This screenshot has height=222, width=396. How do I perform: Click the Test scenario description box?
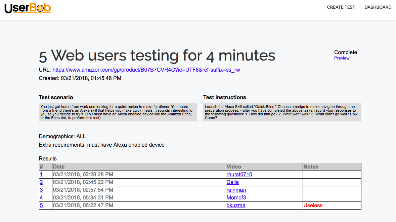click(118, 112)
